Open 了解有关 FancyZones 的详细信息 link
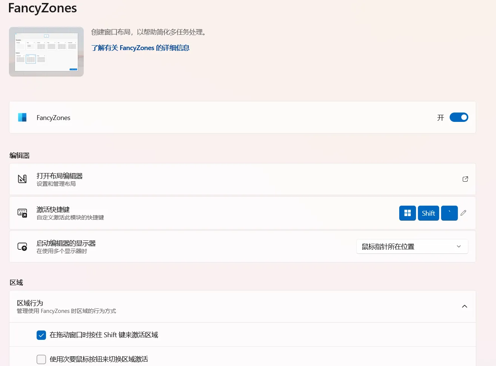The width and height of the screenshot is (496, 366). pyautogui.click(x=141, y=47)
